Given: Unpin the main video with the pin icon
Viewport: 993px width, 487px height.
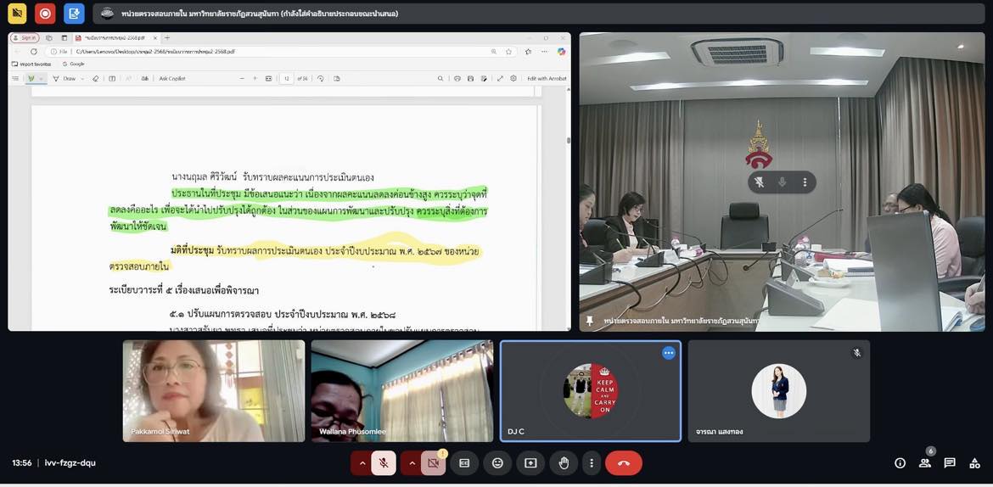Looking at the screenshot, I should click(x=590, y=321).
